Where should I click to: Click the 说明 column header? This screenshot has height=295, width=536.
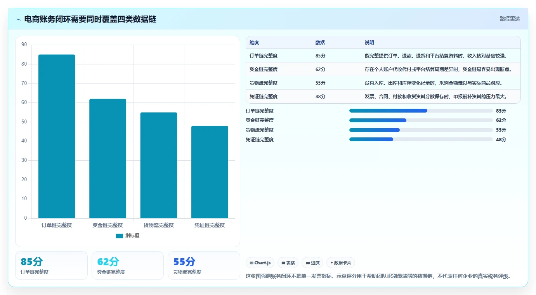[x=369, y=43]
